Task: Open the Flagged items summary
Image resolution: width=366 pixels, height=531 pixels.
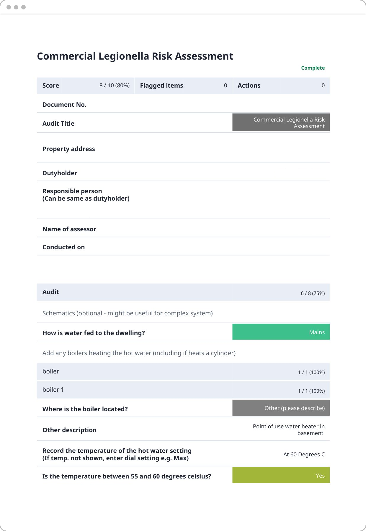Action: coord(183,86)
